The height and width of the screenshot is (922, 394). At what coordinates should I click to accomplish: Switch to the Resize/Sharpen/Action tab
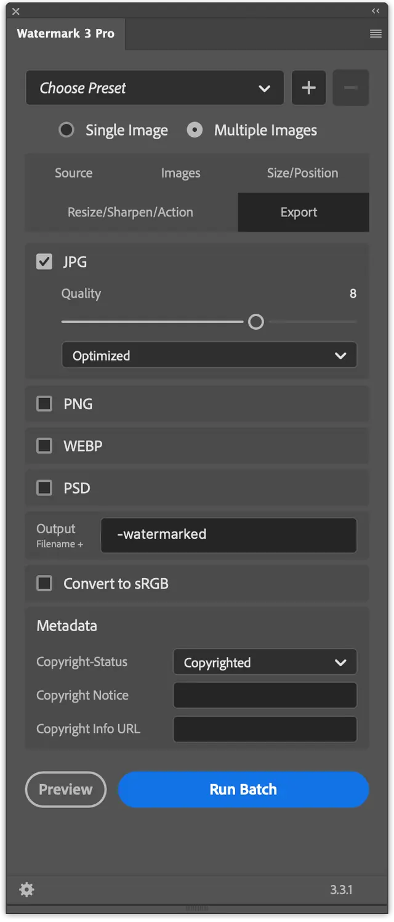tap(131, 212)
